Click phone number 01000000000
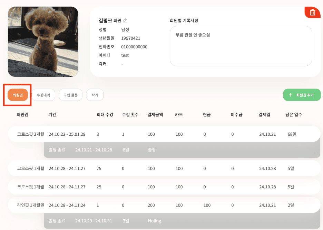The image size is (323, 230). point(134,47)
